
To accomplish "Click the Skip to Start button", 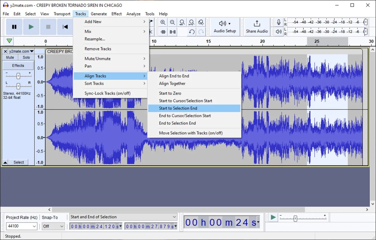I will (65, 27).
